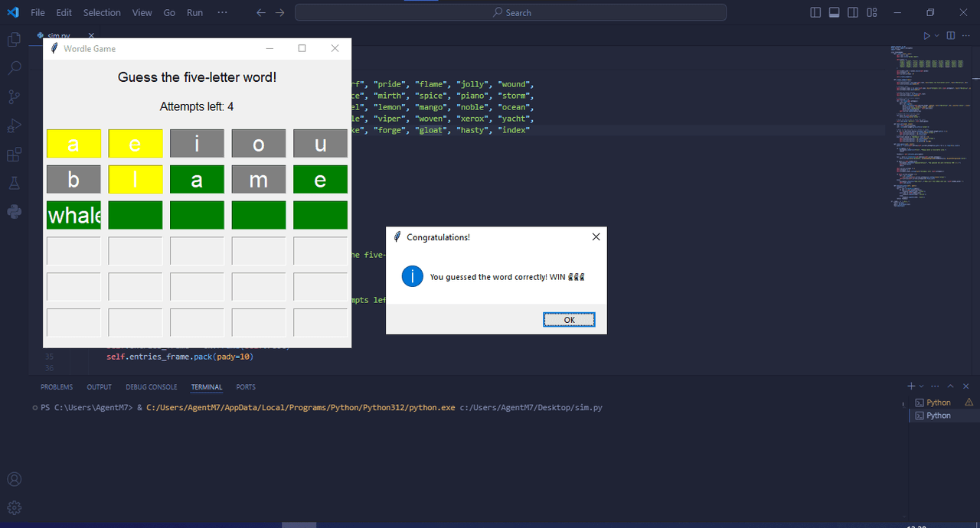Toggle the primary side bar layout button
The width and height of the screenshot is (980, 528).
pos(815,12)
